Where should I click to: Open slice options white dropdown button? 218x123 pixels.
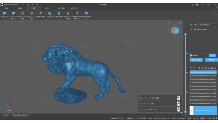click(x=191, y=110)
